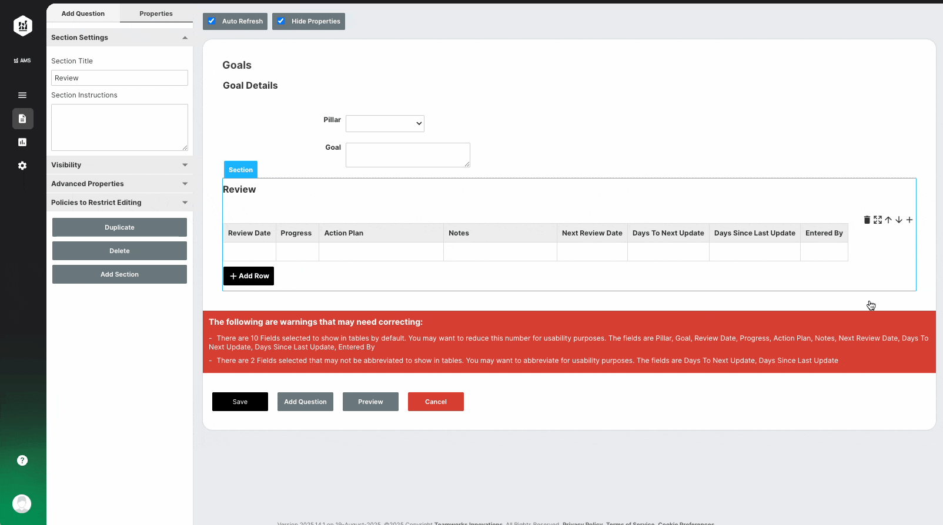Open the hamburger menu in the sidebar
The width and height of the screenshot is (943, 525).
[22, 95]
